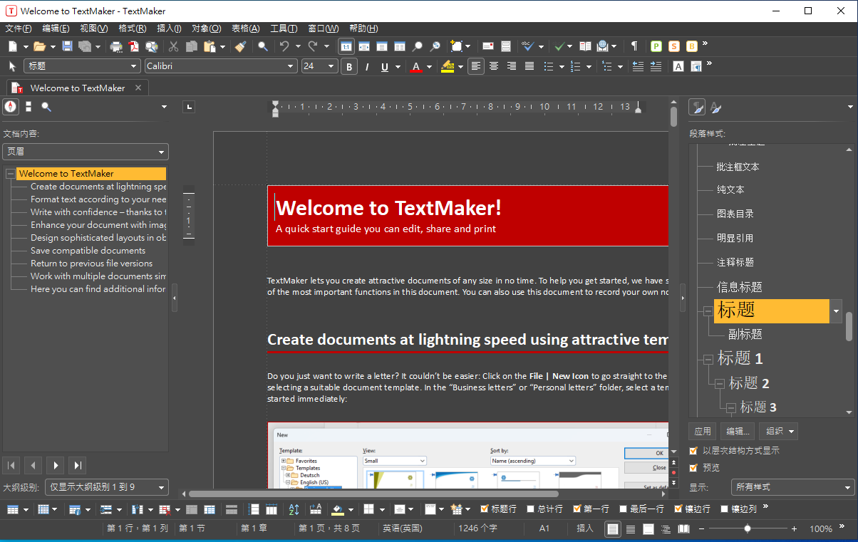The width and height of the screenshot is (858, 542).
Task: Click the Print icon in toolbar
Action: [x=116, y=46]
